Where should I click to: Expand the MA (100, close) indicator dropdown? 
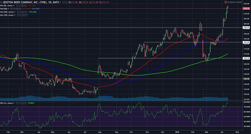coord(15,15)
